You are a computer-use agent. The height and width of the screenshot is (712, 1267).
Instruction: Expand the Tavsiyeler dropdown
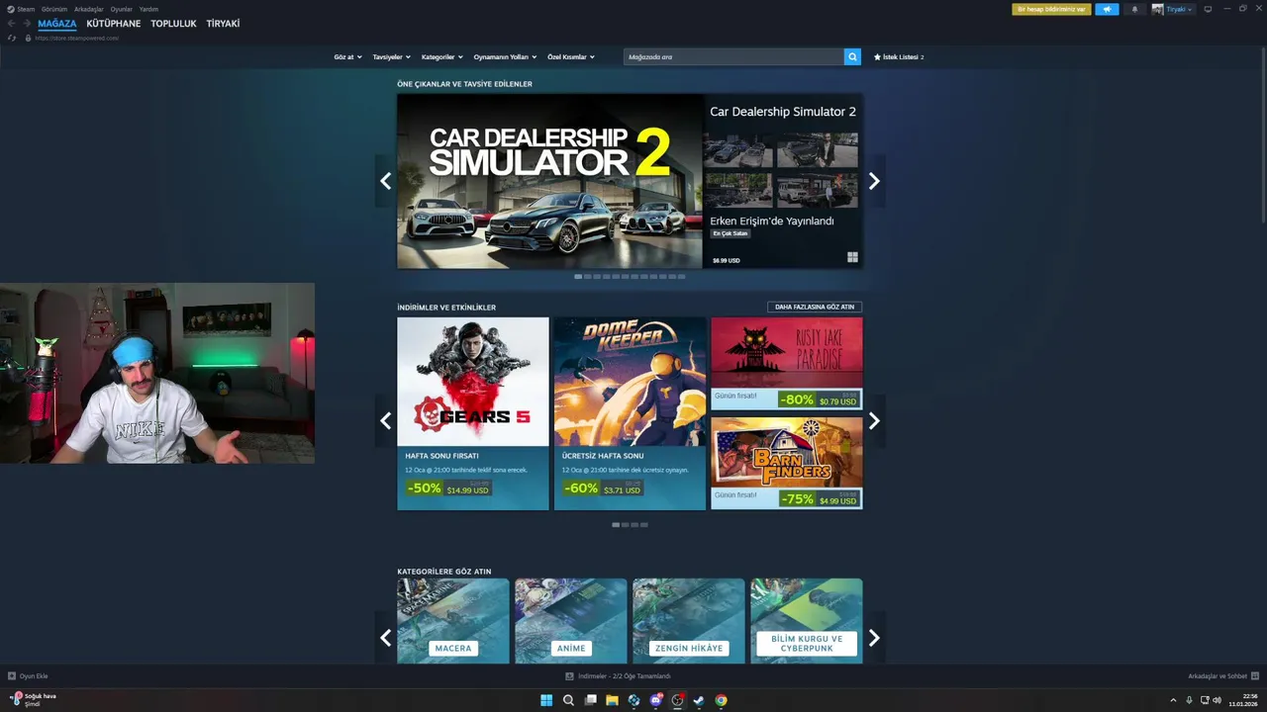pyautogui.click(x=392, y=57)
